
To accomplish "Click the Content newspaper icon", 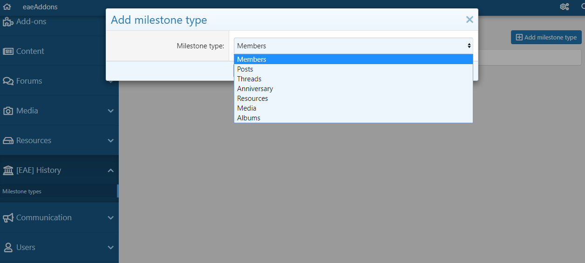I will 8,51.
